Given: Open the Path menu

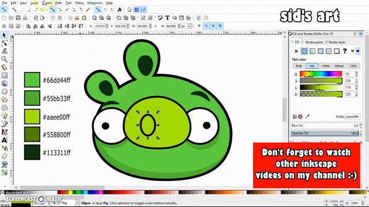Looking at the screenshot, I should (x=58, y=3).
